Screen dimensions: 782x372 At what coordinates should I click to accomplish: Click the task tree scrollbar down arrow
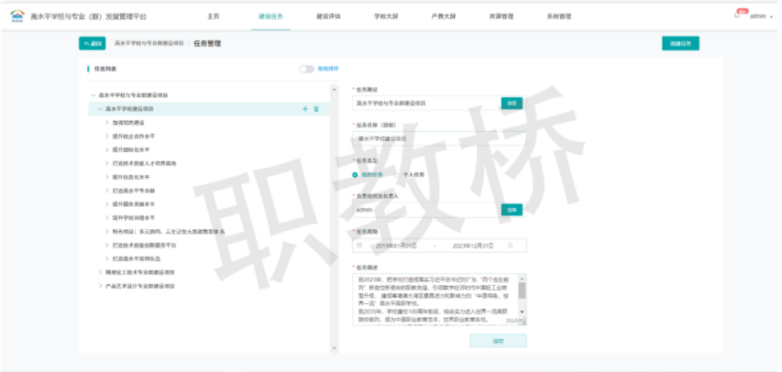(334, 348)
